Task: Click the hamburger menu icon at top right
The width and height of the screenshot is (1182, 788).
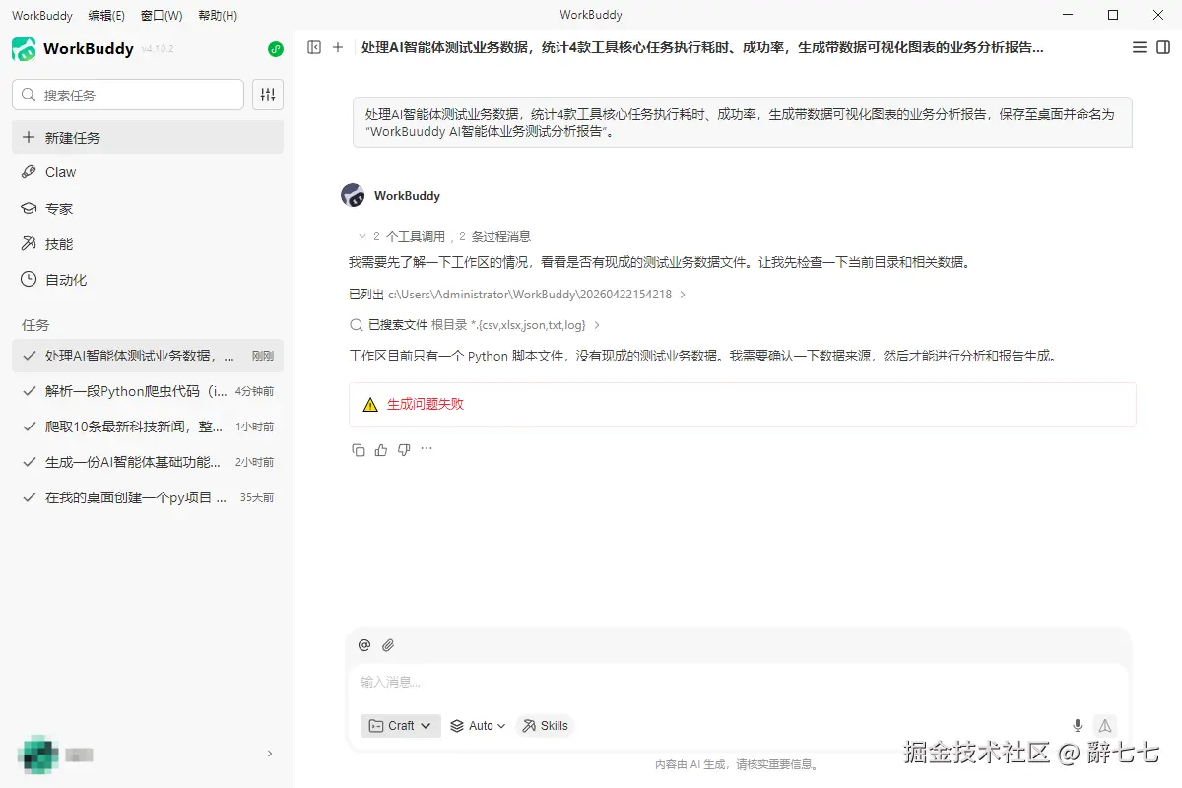Action: (1140, 47)
